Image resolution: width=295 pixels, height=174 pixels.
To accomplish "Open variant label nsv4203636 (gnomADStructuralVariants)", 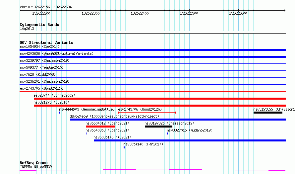I will point(57,53).
